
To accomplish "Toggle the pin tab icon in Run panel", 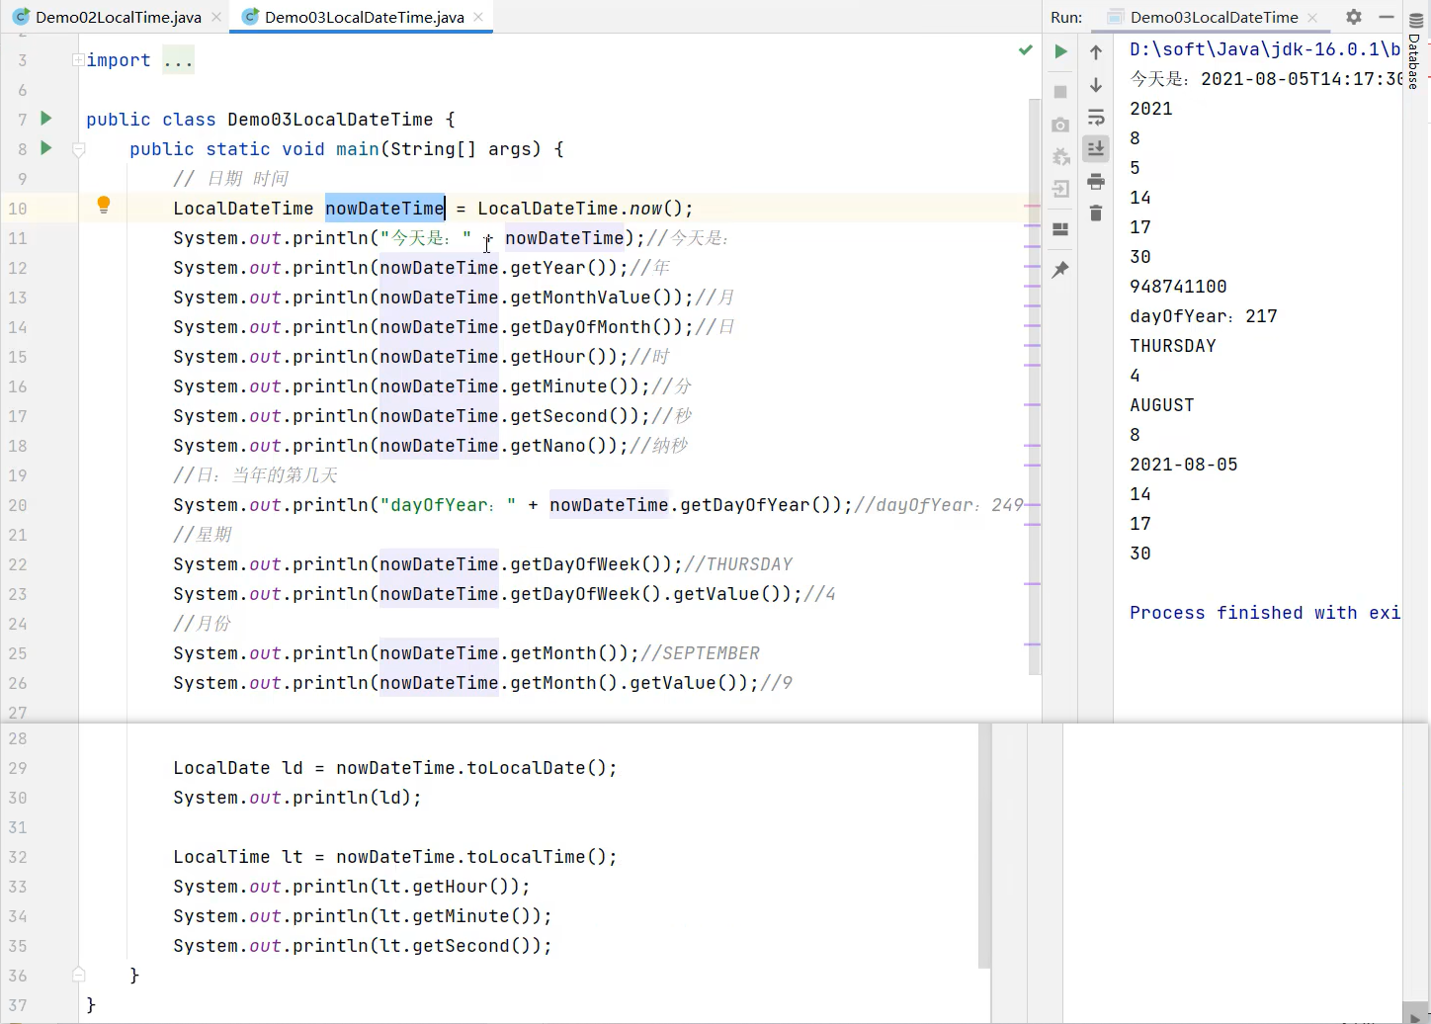I will tap(1060, 270).
